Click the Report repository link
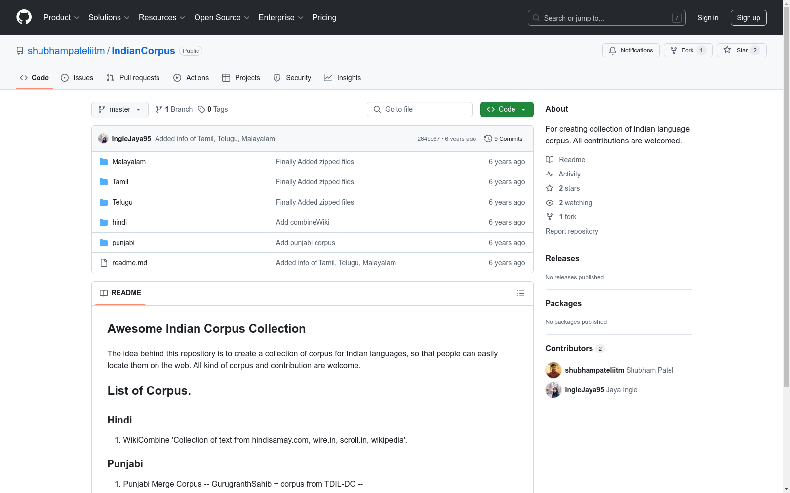The width and height of the screenshot is (790, 493). click(x=572, y=231)
